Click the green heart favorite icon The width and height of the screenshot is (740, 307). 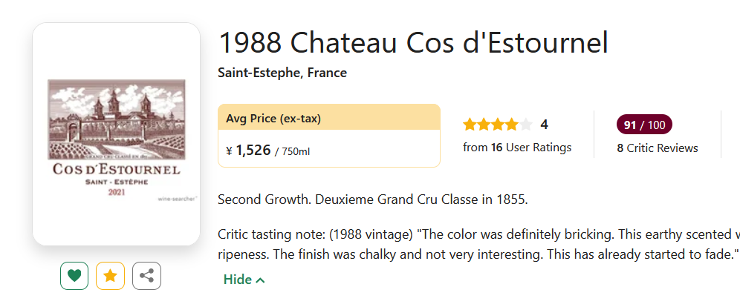point(74,276)
